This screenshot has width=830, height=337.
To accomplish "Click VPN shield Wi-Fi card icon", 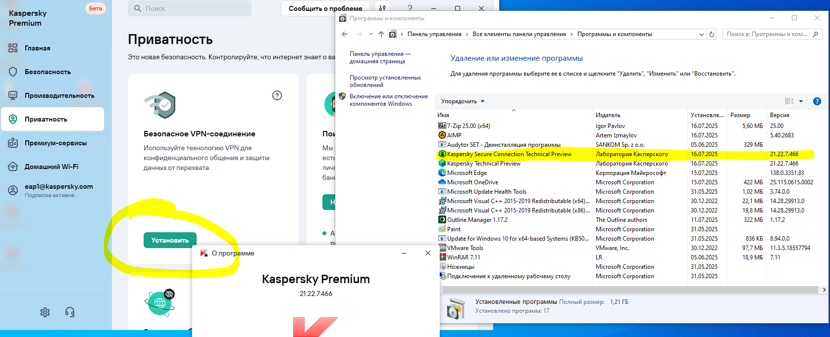I will (160, 105).
